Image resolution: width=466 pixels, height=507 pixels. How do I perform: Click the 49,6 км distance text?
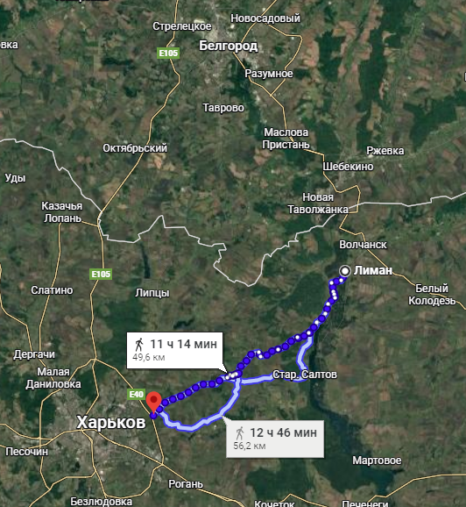coord(149,357)
